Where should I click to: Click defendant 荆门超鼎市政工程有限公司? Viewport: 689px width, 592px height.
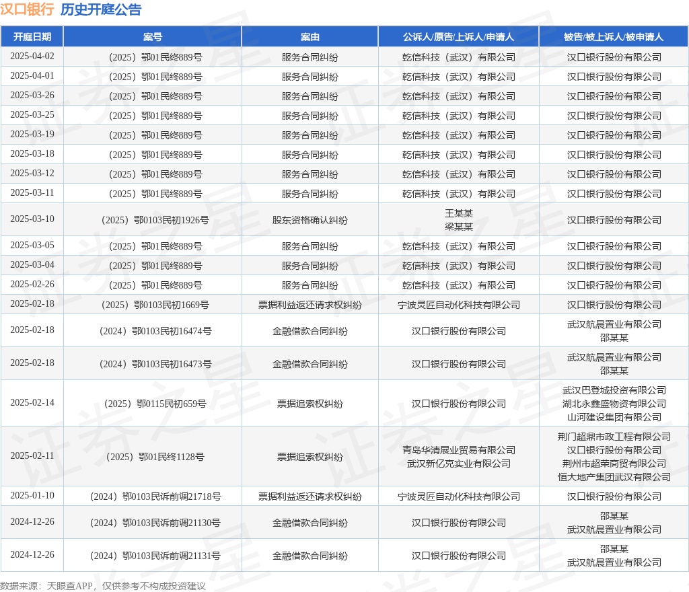[x=614, y=437]
